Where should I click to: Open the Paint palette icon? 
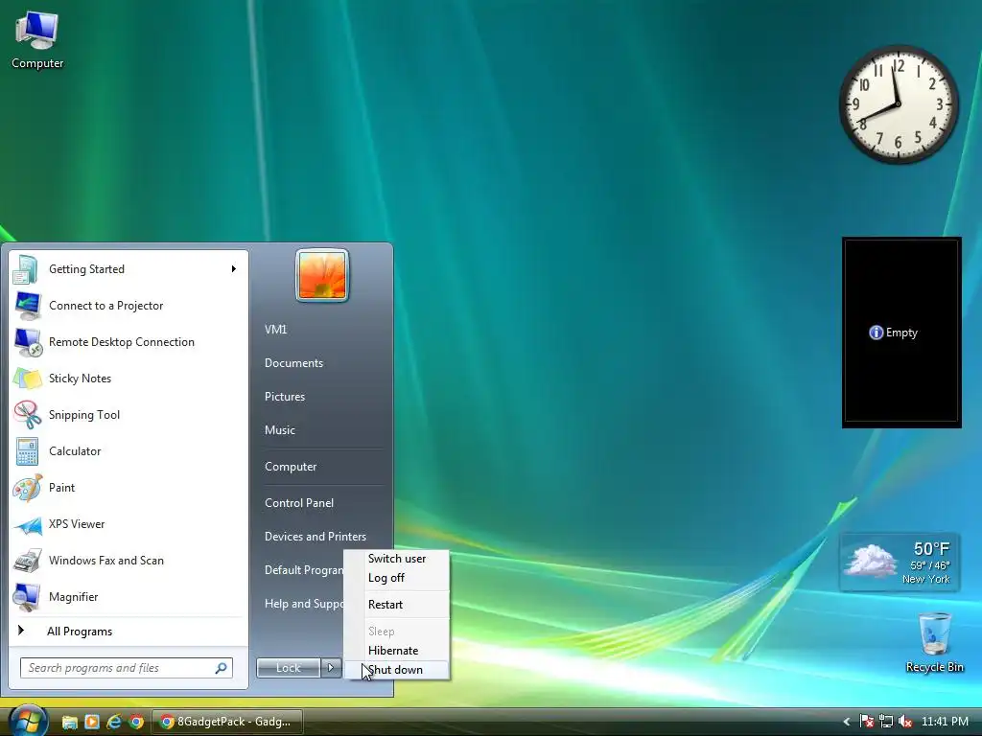click(x=27, y=488)
